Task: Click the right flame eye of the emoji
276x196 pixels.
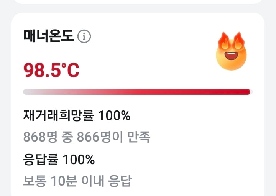Action: [x=238, y=41]
